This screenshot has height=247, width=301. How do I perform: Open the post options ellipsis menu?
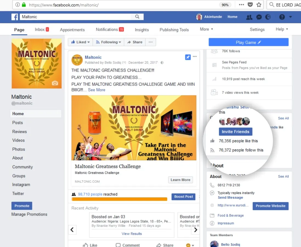click(195, 56)
